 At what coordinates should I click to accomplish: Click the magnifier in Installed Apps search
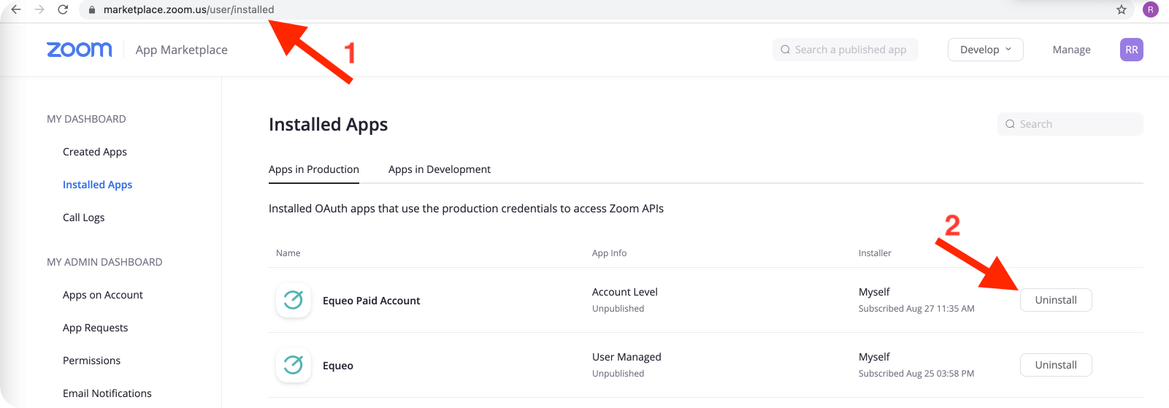[x=1011, y=124]
